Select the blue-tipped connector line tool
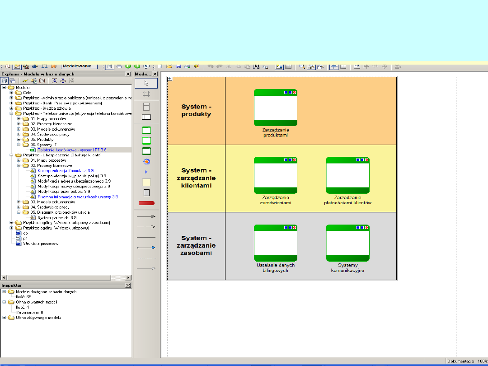 coord(146,248)
